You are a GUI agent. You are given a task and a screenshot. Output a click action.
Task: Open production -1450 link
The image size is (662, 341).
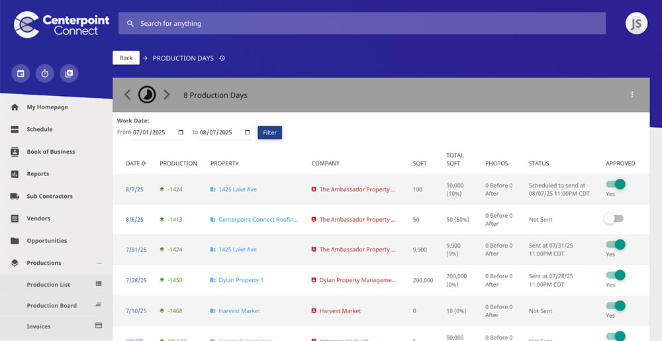coord(175,280)
